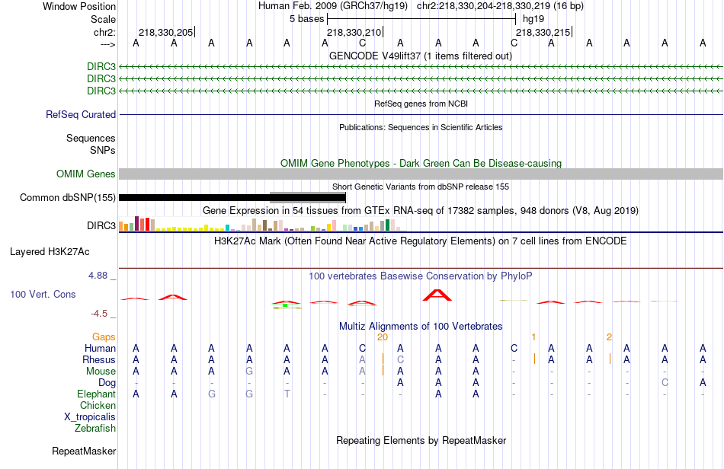Click the small green box in PhyloP track

pyautogui.click(x=285, y=305)
